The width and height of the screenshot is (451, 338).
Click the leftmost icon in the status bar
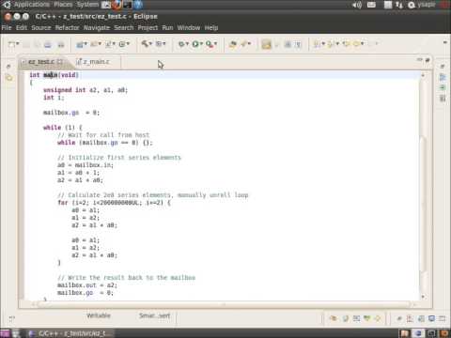(11, 318)
